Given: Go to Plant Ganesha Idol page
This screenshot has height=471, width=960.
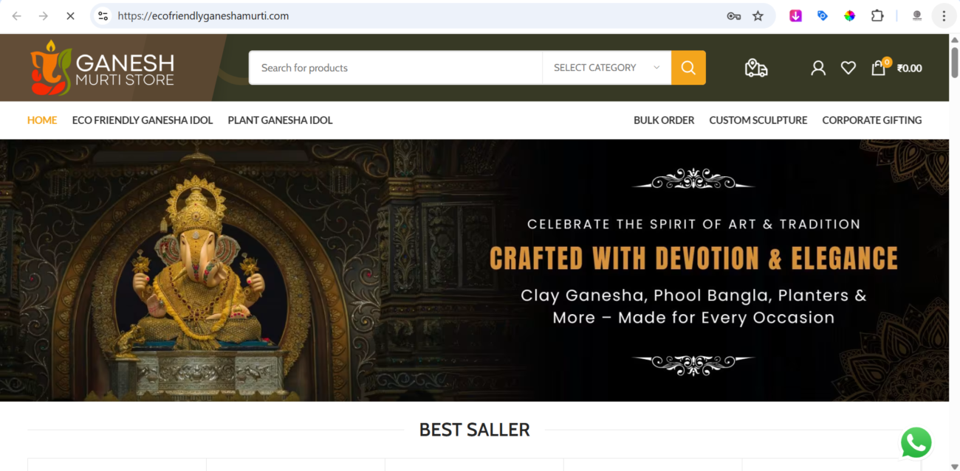Looking at the screenshot, I should (280, 120).
